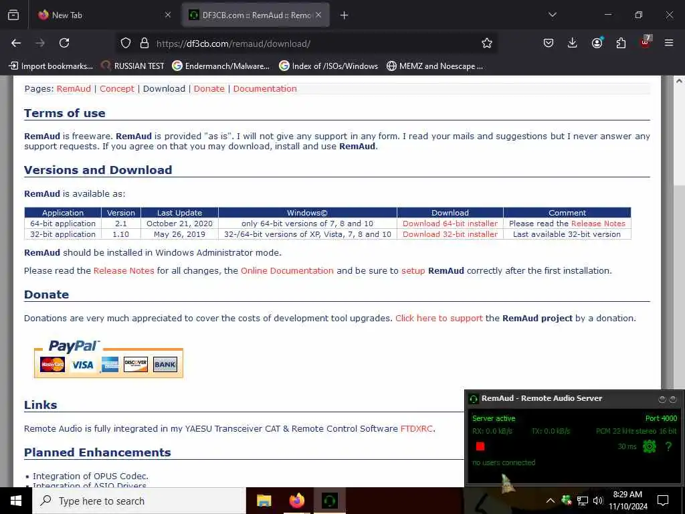The width and height of the screenshot is (685, 514).
Task: Open Index of /ISOs/Windows bookmark
Action: [328, 66]
